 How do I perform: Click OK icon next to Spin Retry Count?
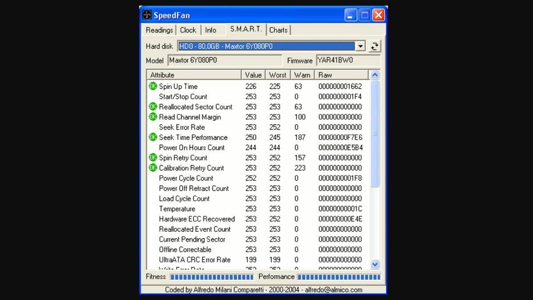coord(153,158)
